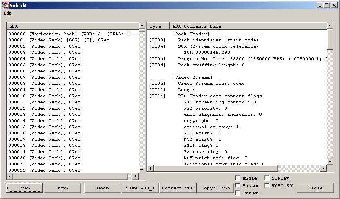
Task: Click the Byte column header
Action: (158, 26)
